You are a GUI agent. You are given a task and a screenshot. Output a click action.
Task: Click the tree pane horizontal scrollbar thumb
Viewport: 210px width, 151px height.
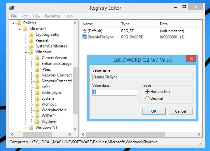[38, 135]
